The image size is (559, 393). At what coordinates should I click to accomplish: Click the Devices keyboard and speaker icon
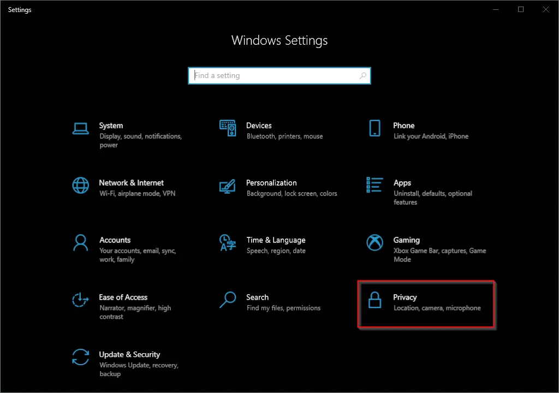228,128
